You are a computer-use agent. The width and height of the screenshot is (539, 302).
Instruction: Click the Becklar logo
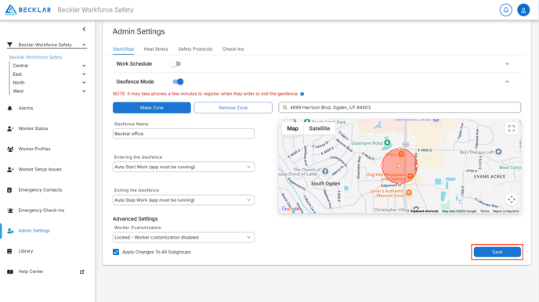pos(28,9)
